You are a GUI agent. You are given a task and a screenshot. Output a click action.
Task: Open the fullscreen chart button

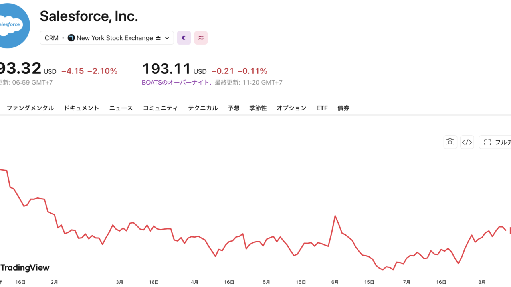tap(495, 142)
